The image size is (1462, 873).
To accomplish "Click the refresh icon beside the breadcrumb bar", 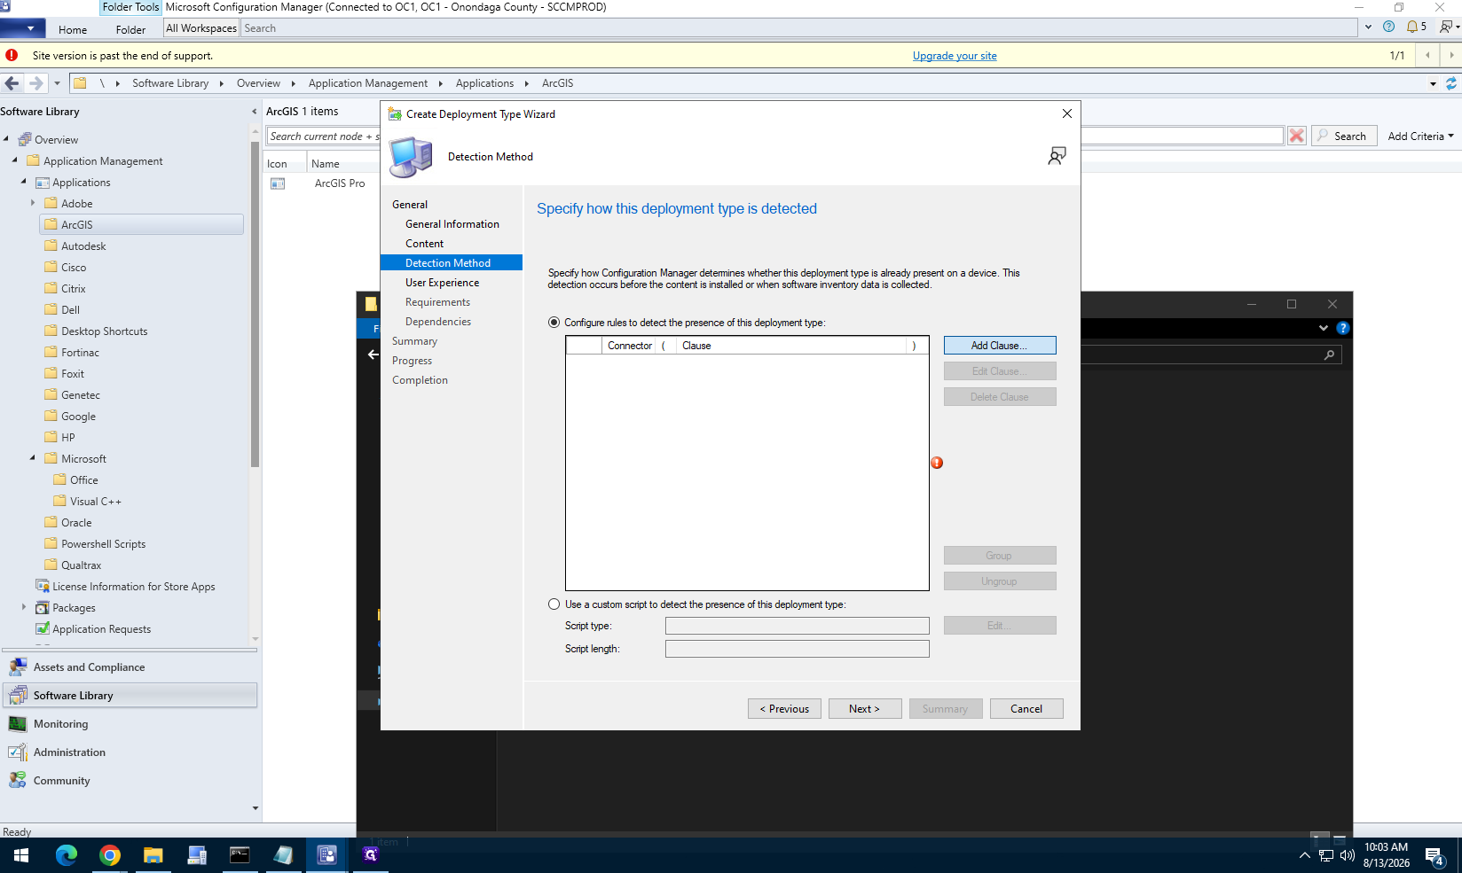I will click(x=1451, y=83).
